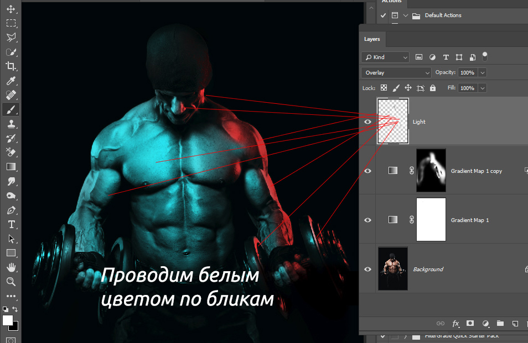This screenshot has height=343, width=528.
Task: Select the Crop tool
Action: (x=11, y=66)
